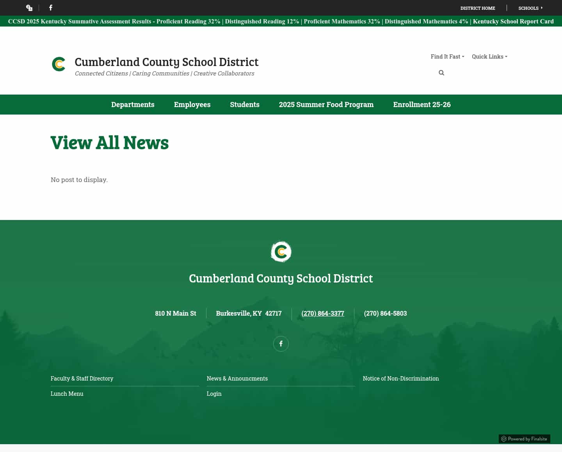Image resolution: width=562 pixels, height=452 pixels.
Task: Click the district 'C' logo in the header
Action: (59, 64)
